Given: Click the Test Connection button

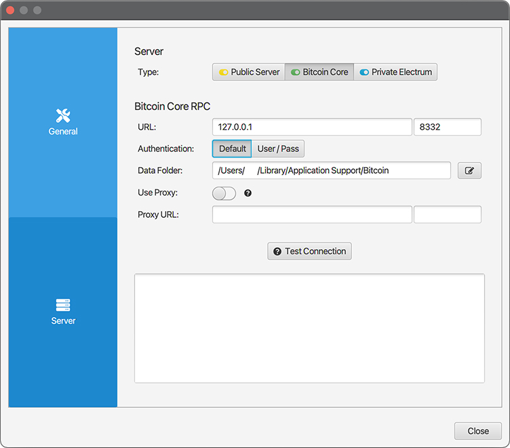Looking at the screenshot, I should coord(309,251).
